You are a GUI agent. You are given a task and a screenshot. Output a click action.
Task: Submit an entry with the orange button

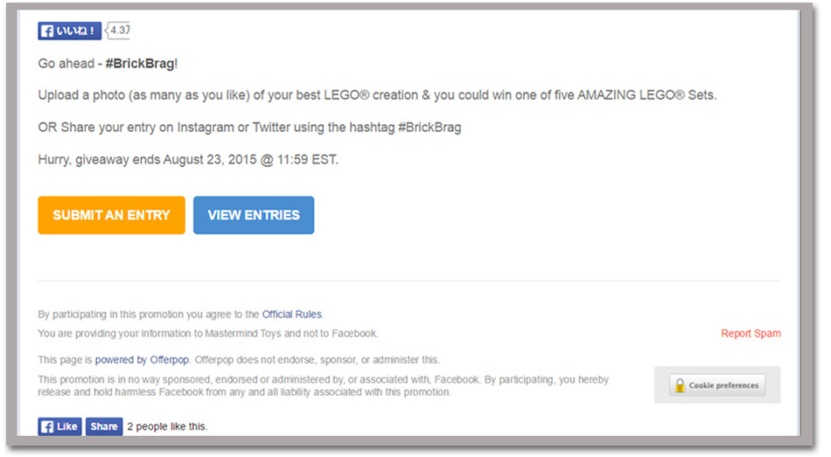click(x=111, y=215)
